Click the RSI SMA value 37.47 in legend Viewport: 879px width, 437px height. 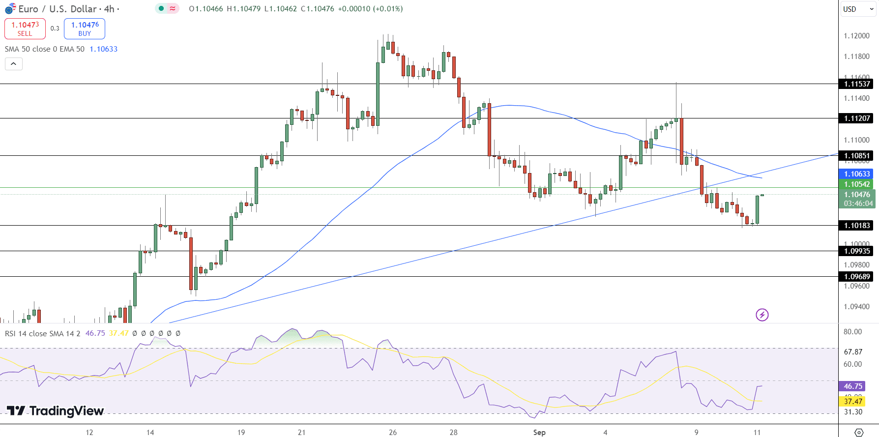click(118, 333)
